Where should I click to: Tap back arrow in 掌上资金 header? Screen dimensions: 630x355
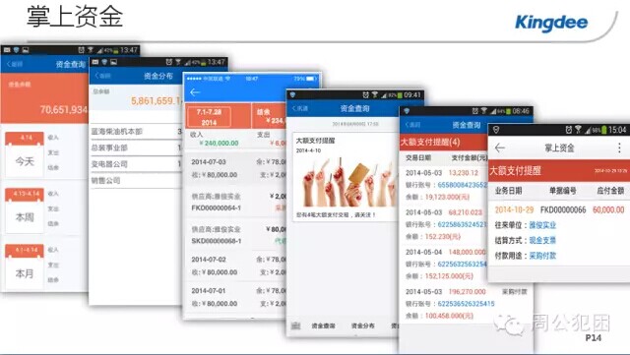(x=499, y=148)
